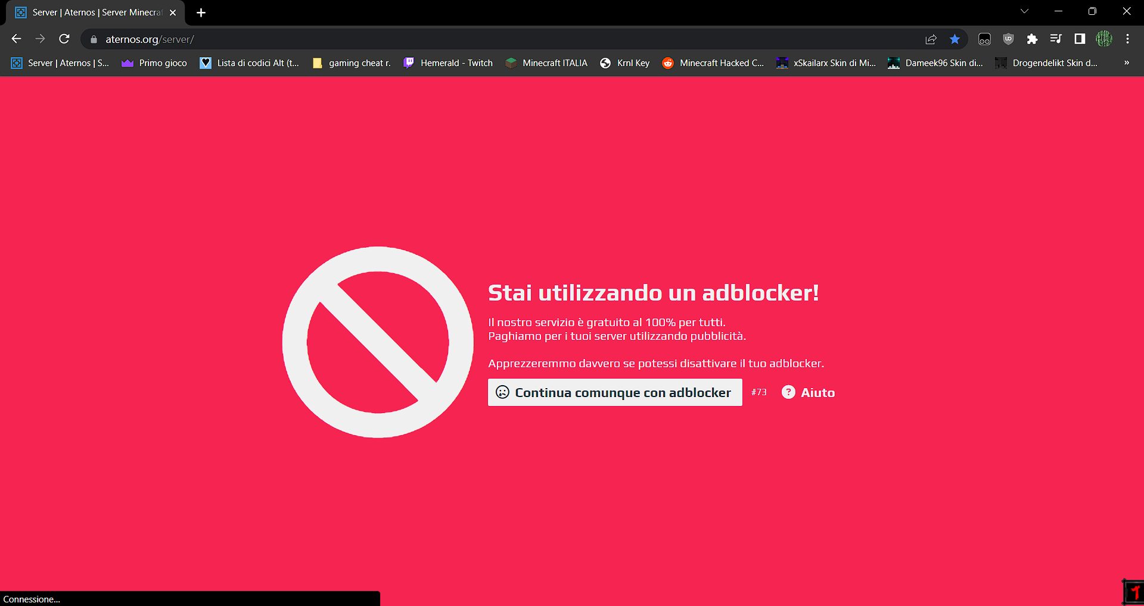Open media controls icon
Image resolution: width=1144 pixels, height=606 pixels.
pos(1056,39)
